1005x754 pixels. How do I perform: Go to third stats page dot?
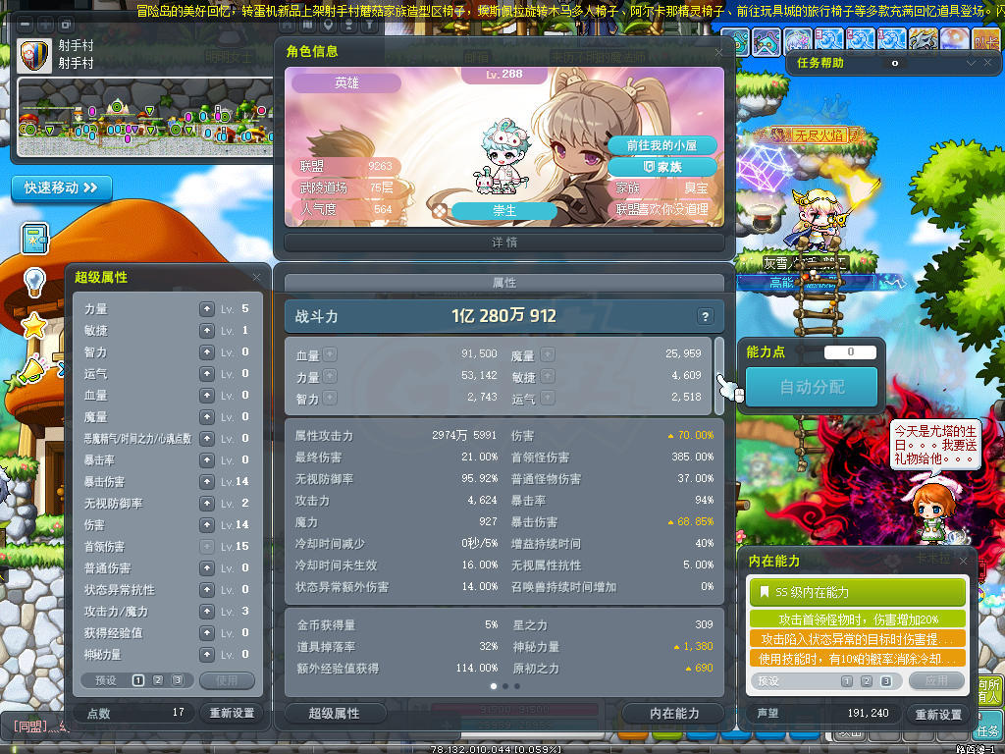(517, 686)
